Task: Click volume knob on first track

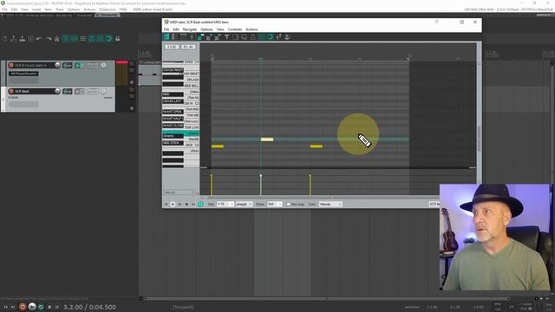Action: (57, 65)
